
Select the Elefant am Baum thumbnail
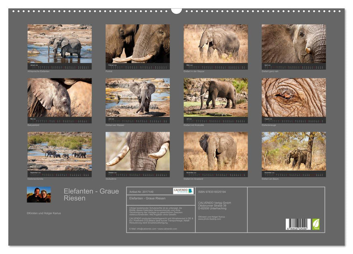pyautogui.click(x=294, y=151)
